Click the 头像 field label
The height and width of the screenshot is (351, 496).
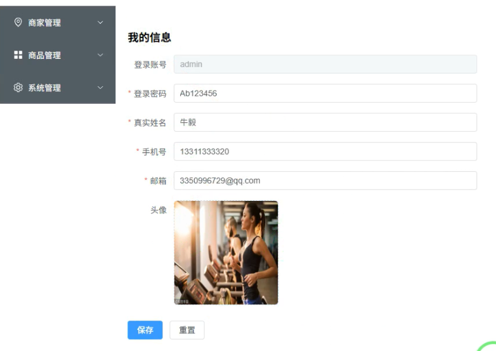[158, 210]
